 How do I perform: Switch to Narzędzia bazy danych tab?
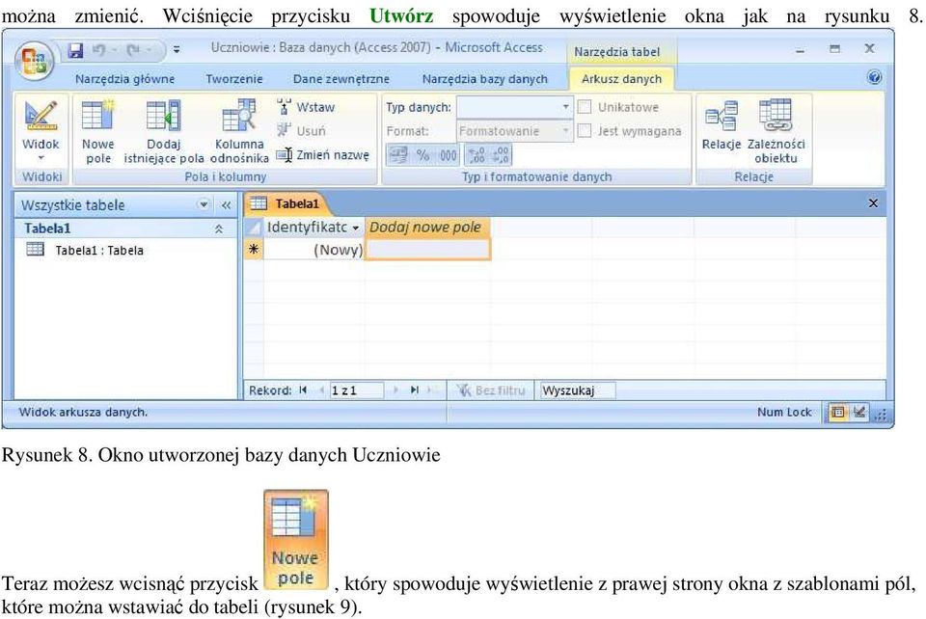pyautogui.click(x=485, y=79)
